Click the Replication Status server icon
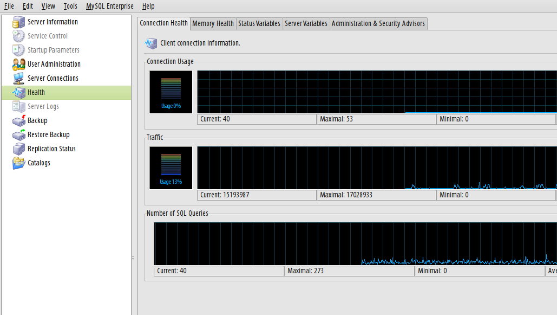The width and height of the screenshot is (557, 315). pyautogui.click(x=19, y=149)
